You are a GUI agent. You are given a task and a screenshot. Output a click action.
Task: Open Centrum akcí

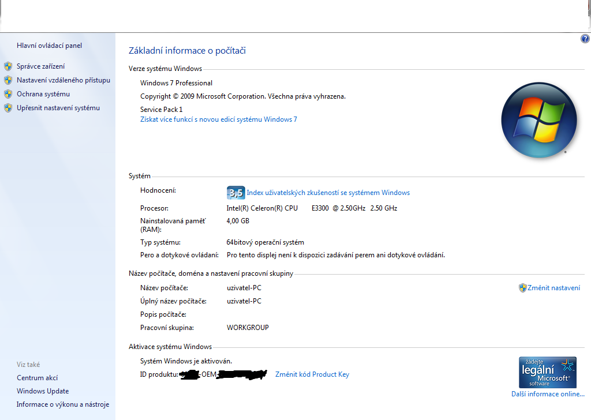tap(38, 378)
